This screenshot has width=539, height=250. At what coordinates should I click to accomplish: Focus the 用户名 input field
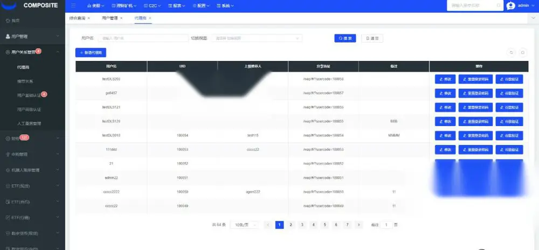pos(143,38)
